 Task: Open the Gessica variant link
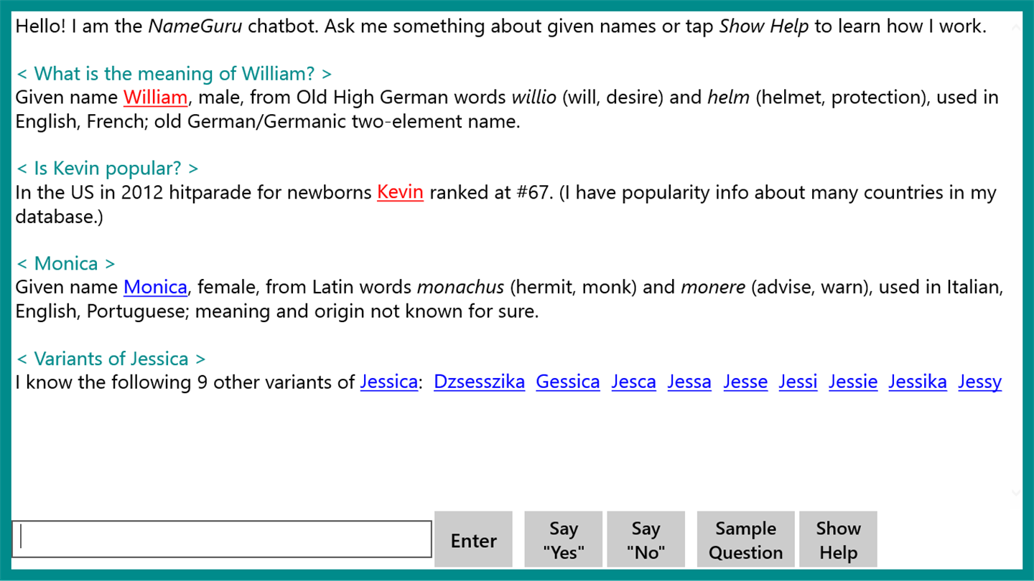coord(568,382)
